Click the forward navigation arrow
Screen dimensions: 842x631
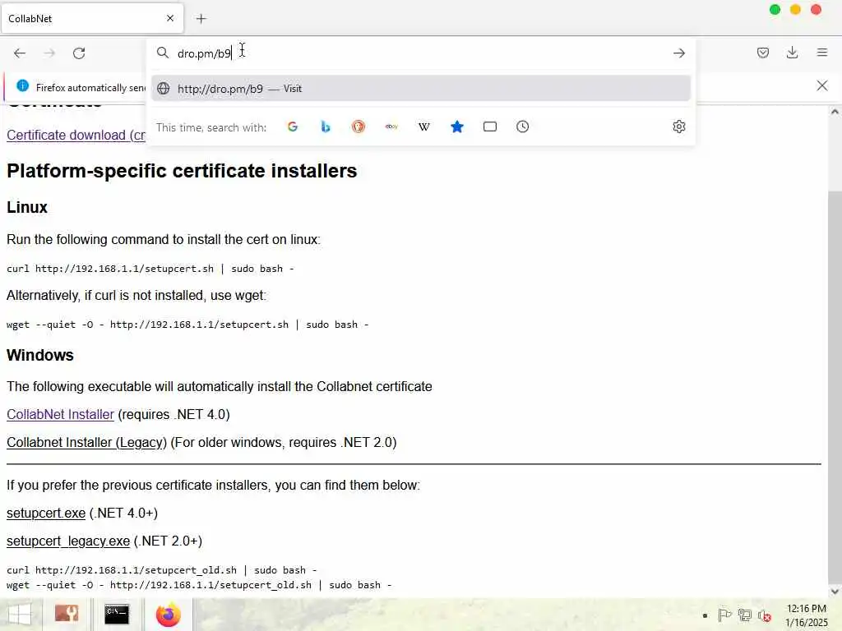pos(49,53)
